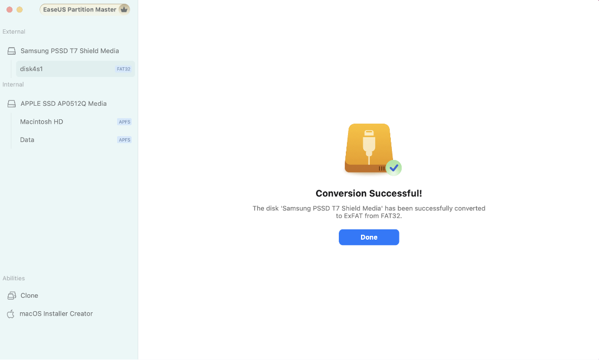Click the Abilities section label
Image resolution: width=599 pixels, height=360 pixels.
14,278
